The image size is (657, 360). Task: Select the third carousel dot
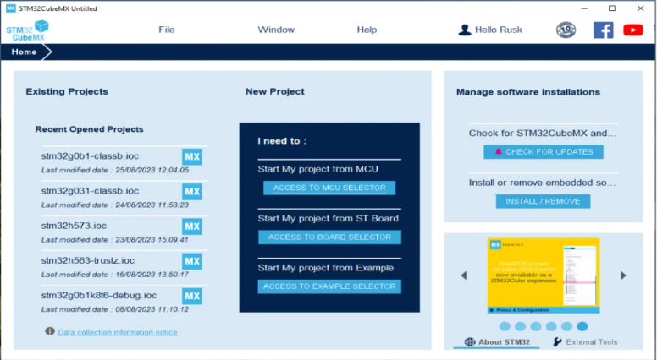point(536,326)
